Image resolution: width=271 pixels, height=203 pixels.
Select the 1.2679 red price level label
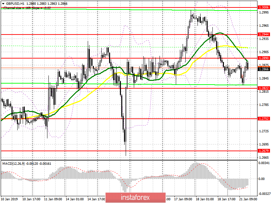click(x=264, y=151)
